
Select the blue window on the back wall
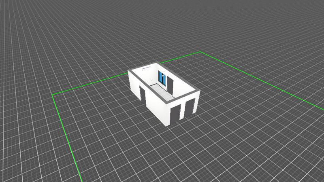click(x=162, y=78)
